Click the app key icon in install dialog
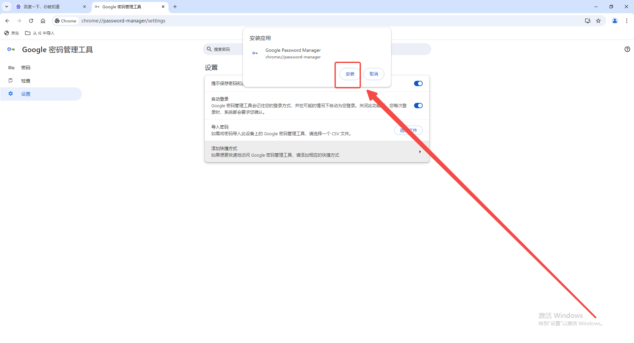This screenshot has height=343, width=634. (x=255, y=53)
